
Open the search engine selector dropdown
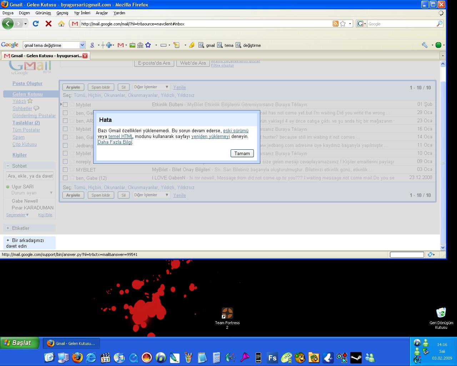tap(361, 24)
